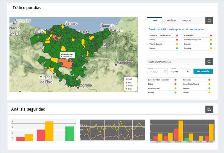Open the hamburger menu beside the day tabs

tap(209, 21)
